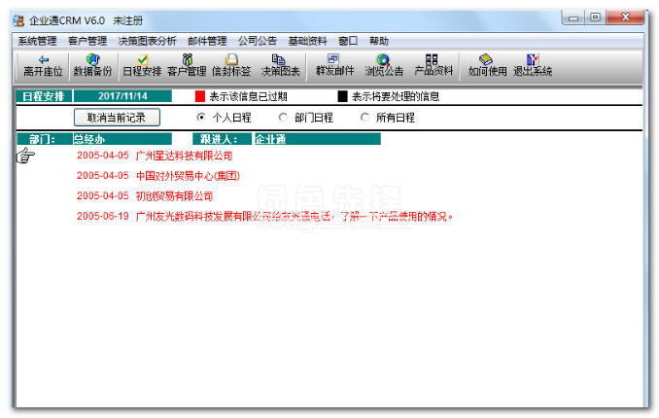The height and width of the screenshot is (418, 659).
Task: Open the 产品资料 toolbar icon
Action: 434,65
